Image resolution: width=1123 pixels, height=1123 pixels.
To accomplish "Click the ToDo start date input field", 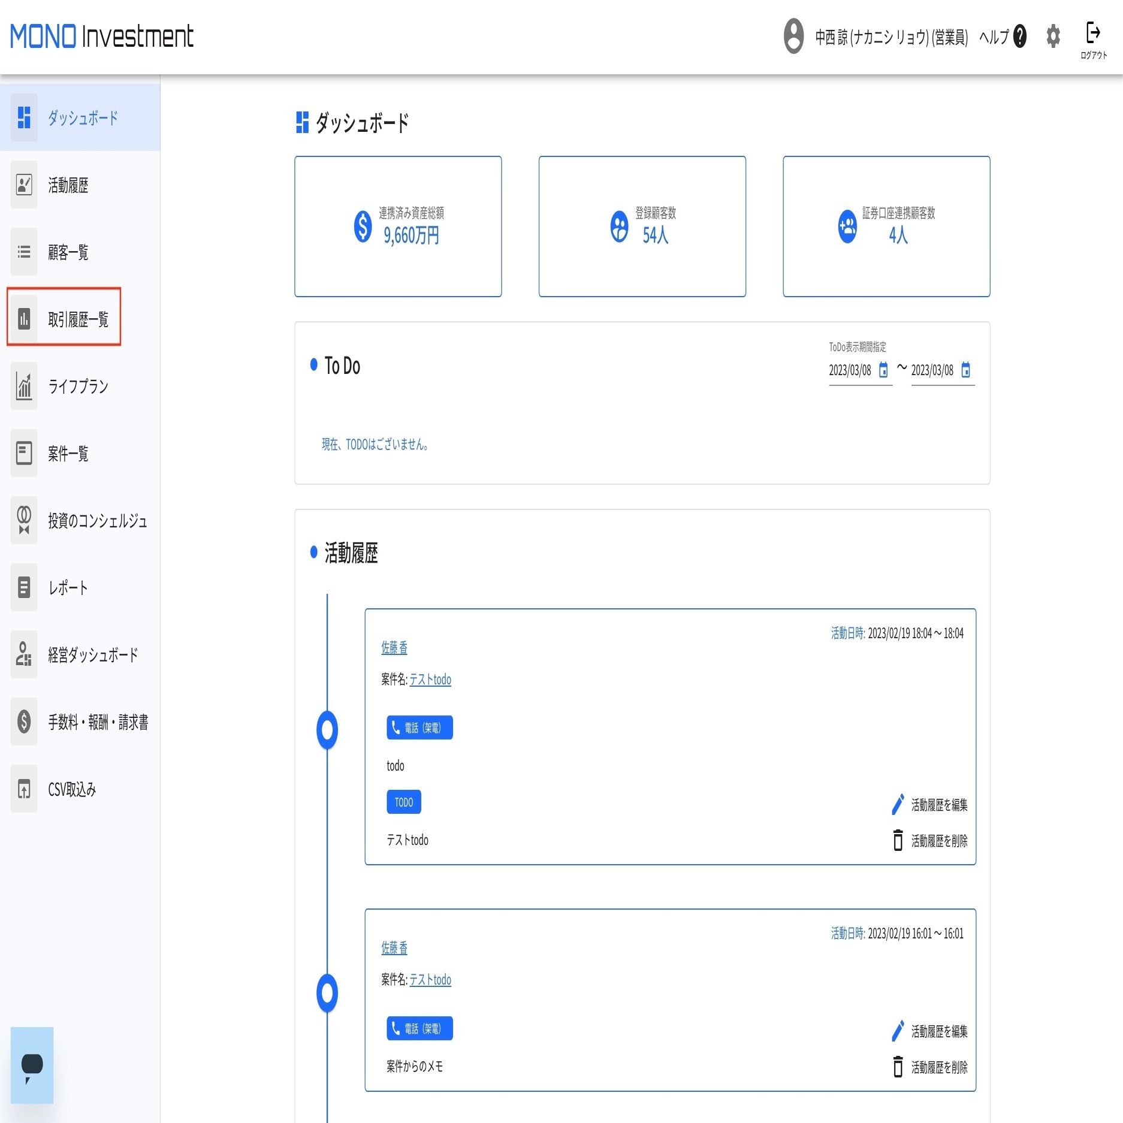I will pos(851,370).
